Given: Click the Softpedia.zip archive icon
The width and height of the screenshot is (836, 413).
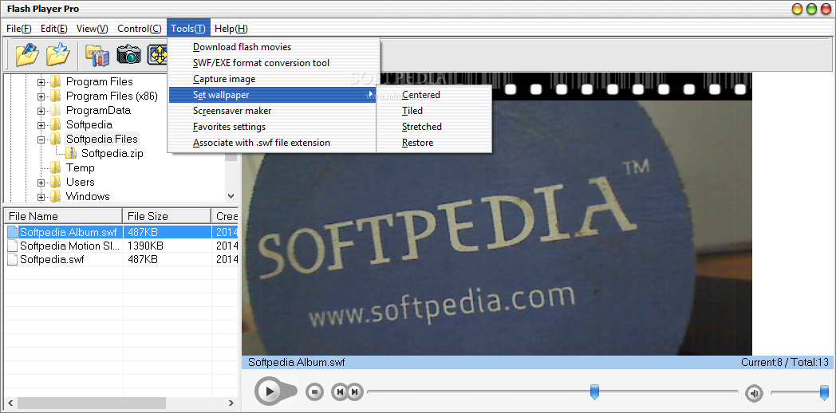Looking at the screenshot, I should click(x=71, y=153).
